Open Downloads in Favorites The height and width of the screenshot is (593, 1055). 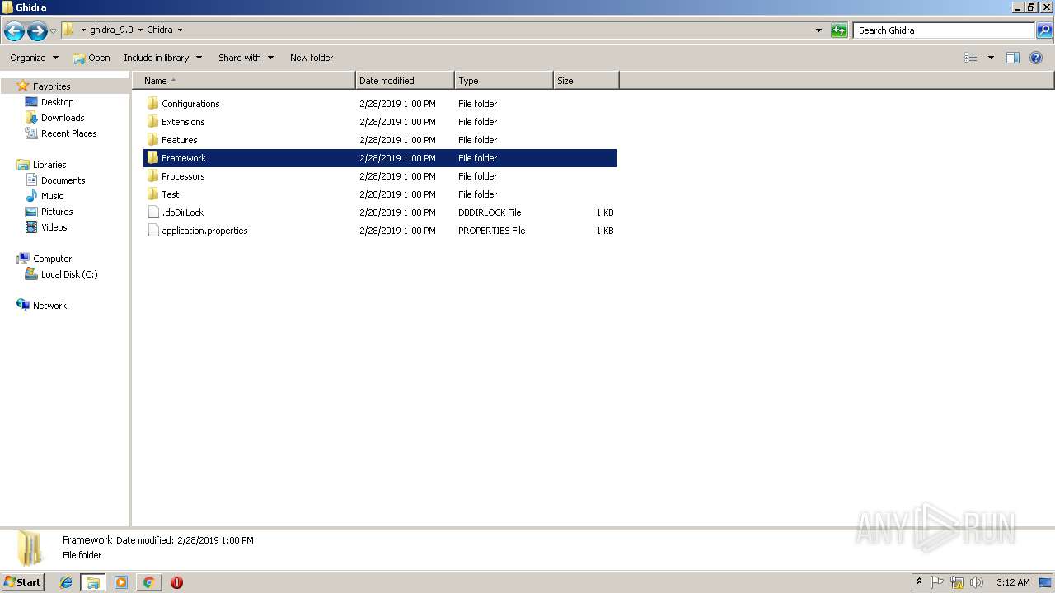(63, 118)
